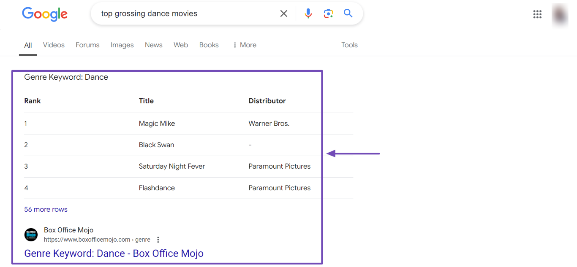This screenshot has height=267, width=577.
Task: Click rank 4 in Flashdance row
Action: pyautogui.click(x=26, y=188)
